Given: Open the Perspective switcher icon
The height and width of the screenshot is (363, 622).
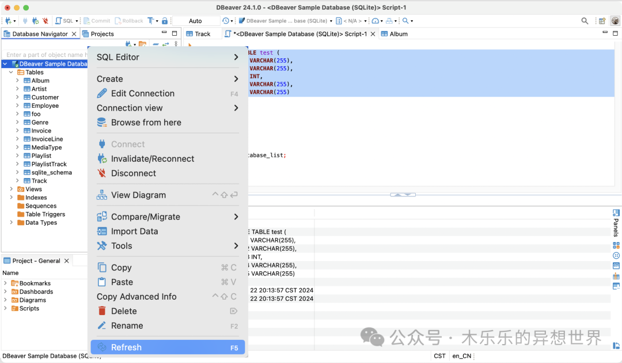Looking at the screenshot, I should 602,21.
